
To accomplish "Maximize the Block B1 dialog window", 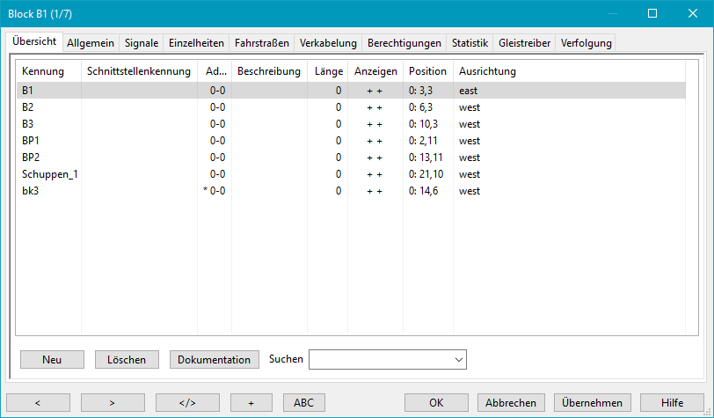I will point(652,13).
